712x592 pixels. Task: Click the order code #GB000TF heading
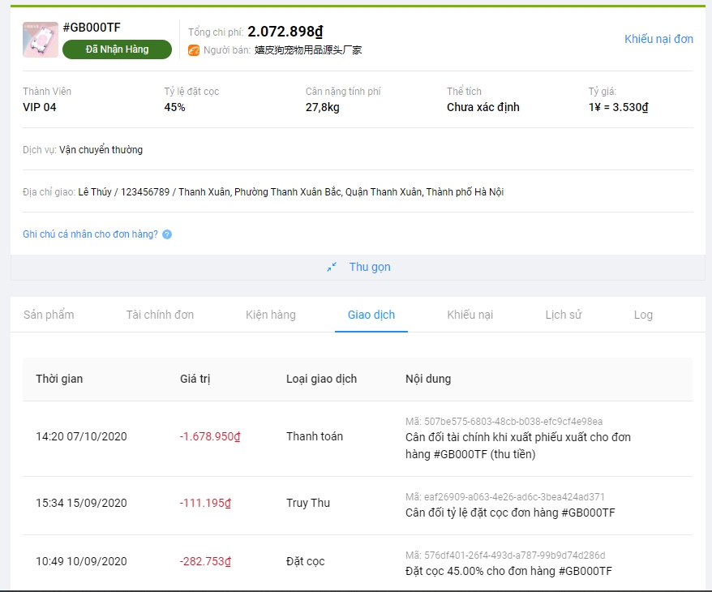point(92,28)
